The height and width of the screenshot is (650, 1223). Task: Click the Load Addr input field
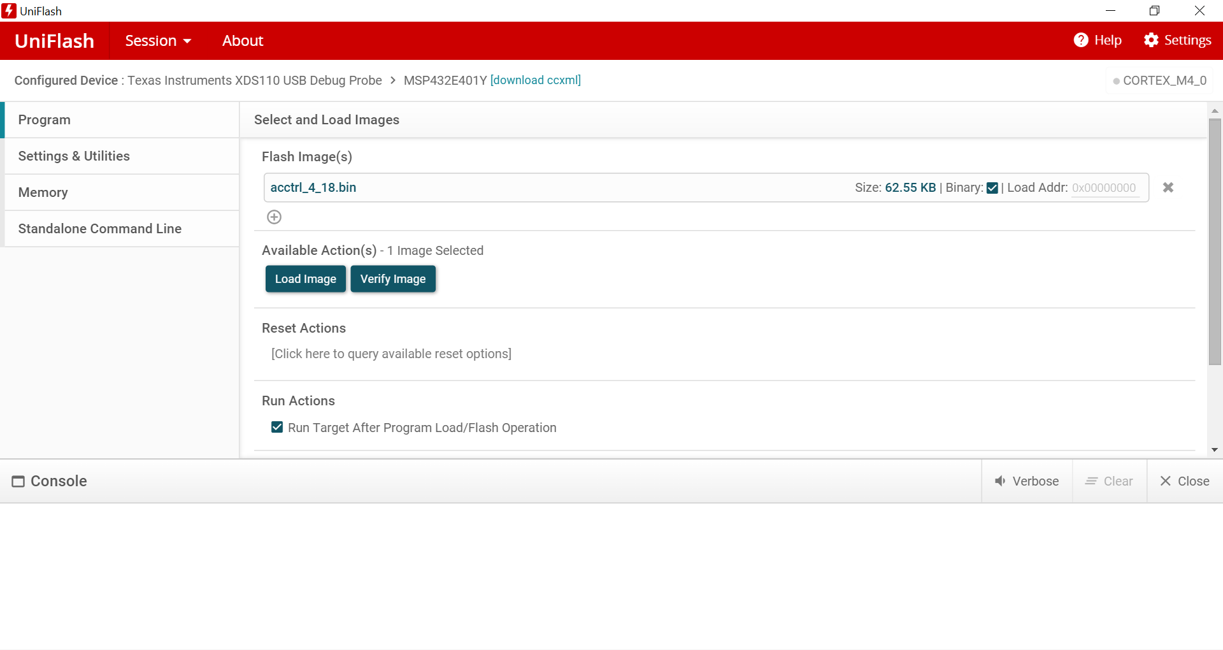tap(1104, 188)
